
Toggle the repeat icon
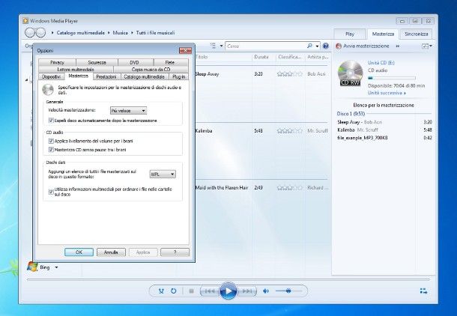coord(173,291)
